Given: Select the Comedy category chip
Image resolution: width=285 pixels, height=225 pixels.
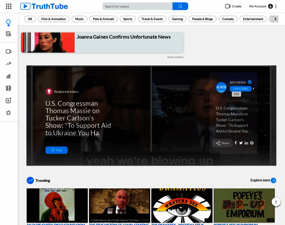Looking at the screenshot, I should click(x=228, y=19).
